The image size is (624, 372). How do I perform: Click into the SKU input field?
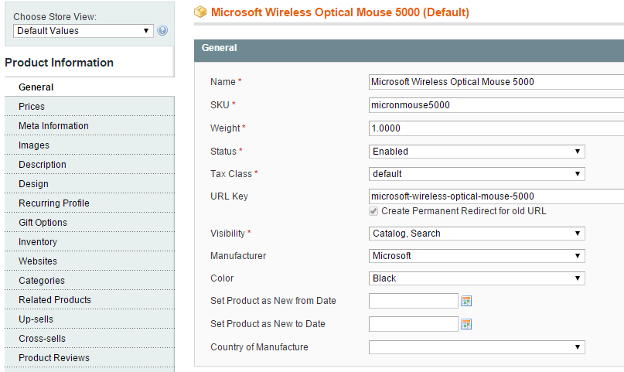pyautogui.click(x=496, y=105)
